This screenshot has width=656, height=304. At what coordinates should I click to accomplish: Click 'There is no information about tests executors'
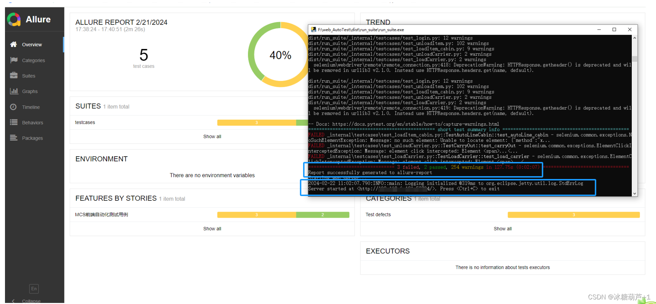point(502,267)
